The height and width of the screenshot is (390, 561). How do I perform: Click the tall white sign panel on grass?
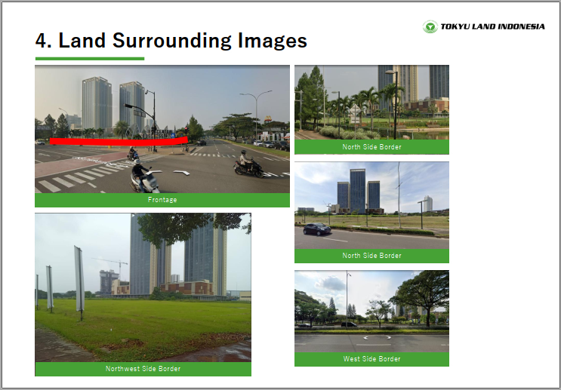pos(79,279)
